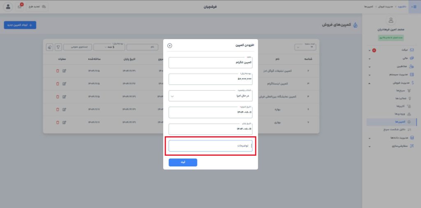This screenshot has width=421, height=208.
Task: Click the user profile avatar icon
Action: 8,7
